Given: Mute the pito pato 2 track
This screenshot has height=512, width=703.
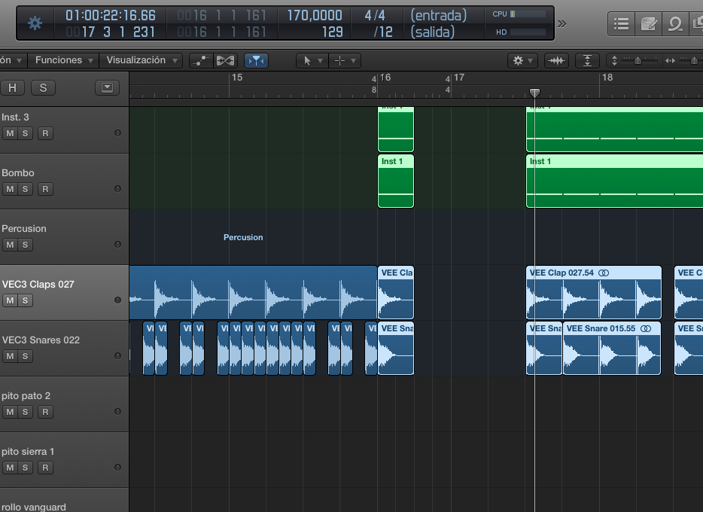Looking at the screenshot, I should pos(10,412).
